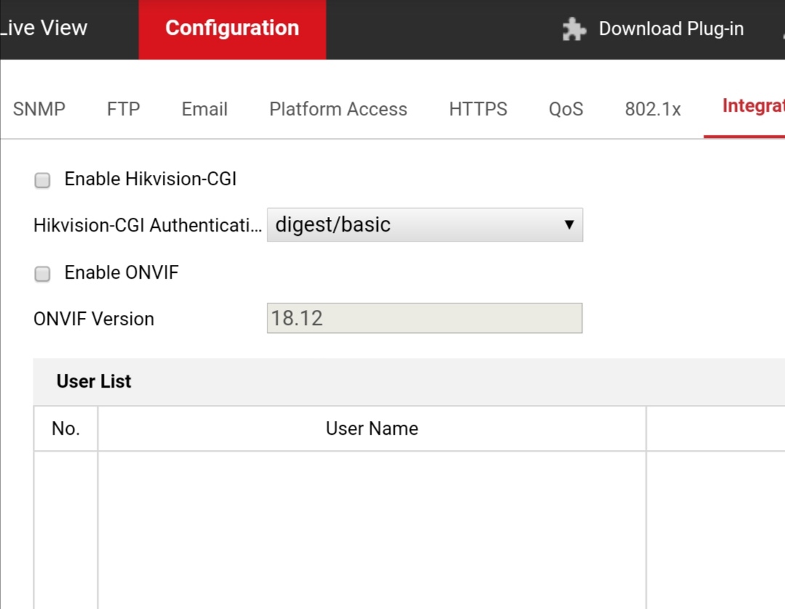Select the QoS tab

point(565,109)
